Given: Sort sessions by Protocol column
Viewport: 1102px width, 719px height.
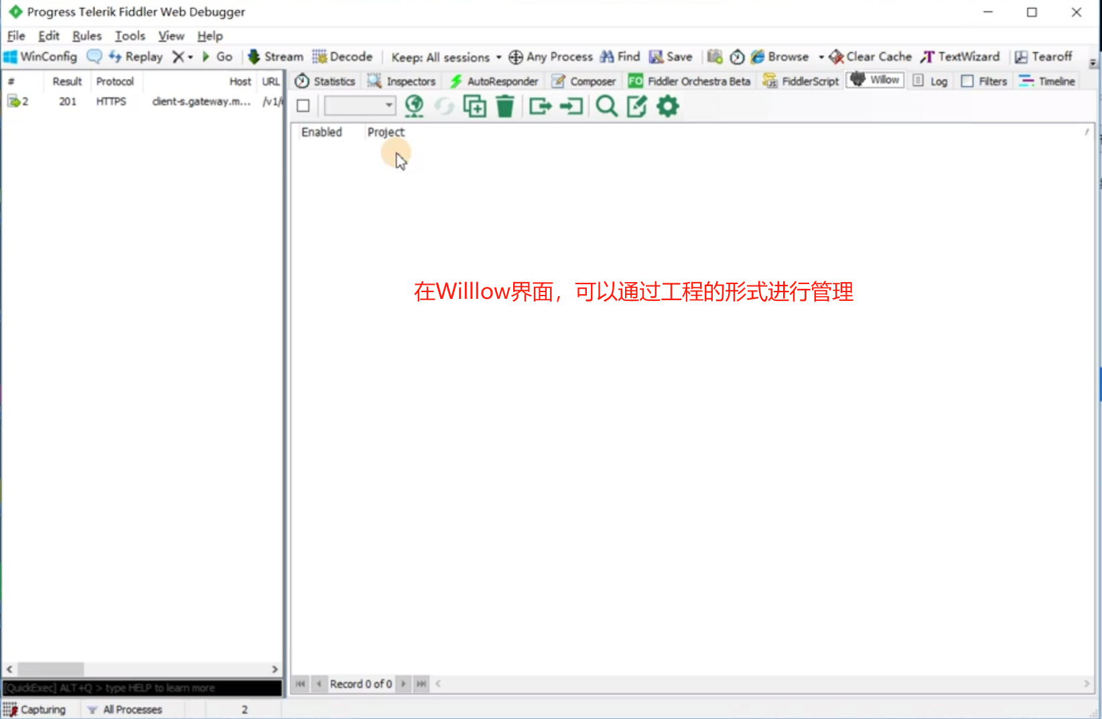Looking at the screenshot, I should 115,82.
